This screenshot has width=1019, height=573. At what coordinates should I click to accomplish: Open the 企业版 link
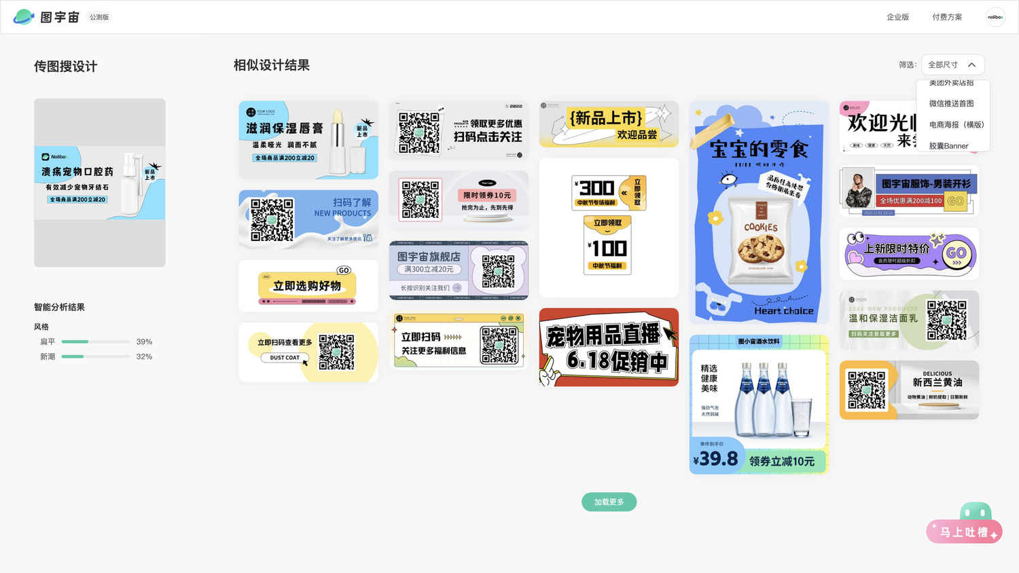pos(897,17)
